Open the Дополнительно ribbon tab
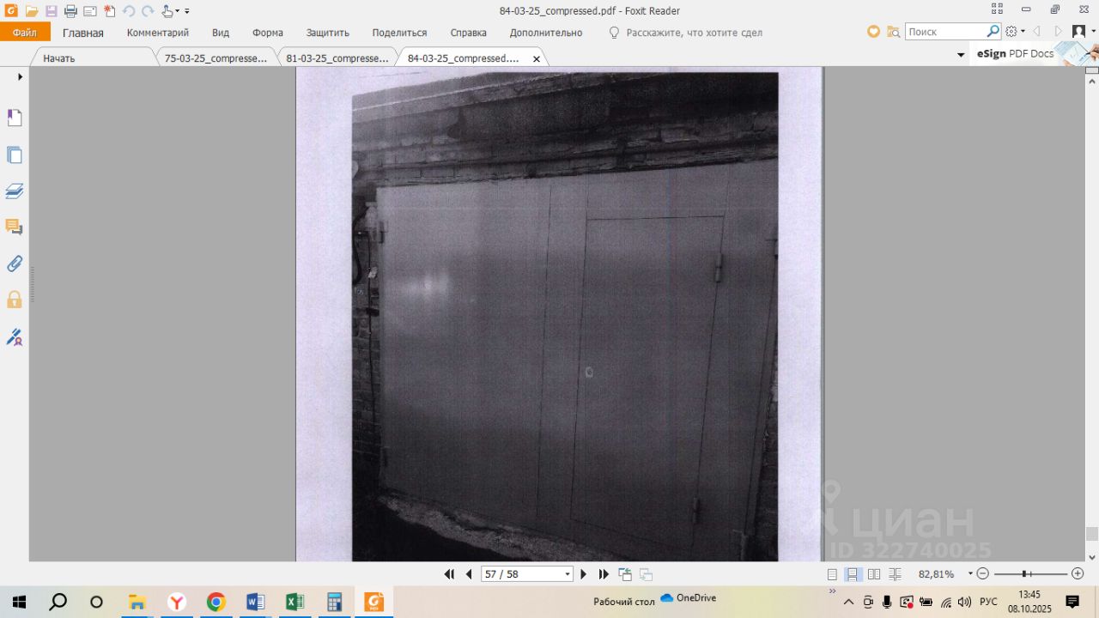Image resolution: width=1099 pixels, height=618 pixels. tap(546, 33)
